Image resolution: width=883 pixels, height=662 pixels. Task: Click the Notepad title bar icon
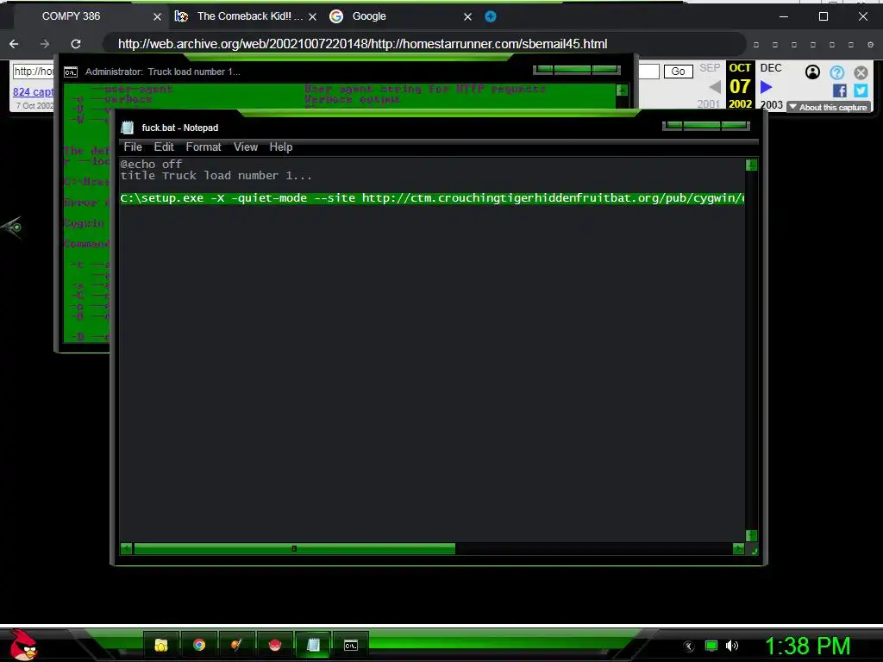128,128
